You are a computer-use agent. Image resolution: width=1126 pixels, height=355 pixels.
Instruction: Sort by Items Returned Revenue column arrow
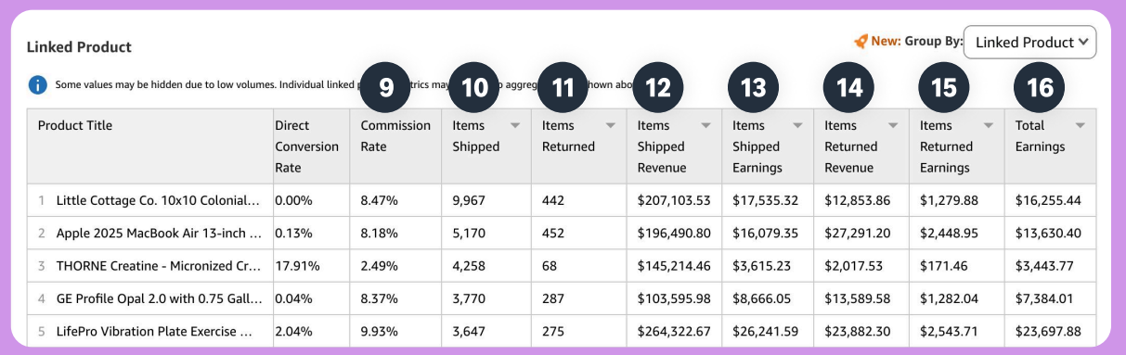tap(893, 125)
